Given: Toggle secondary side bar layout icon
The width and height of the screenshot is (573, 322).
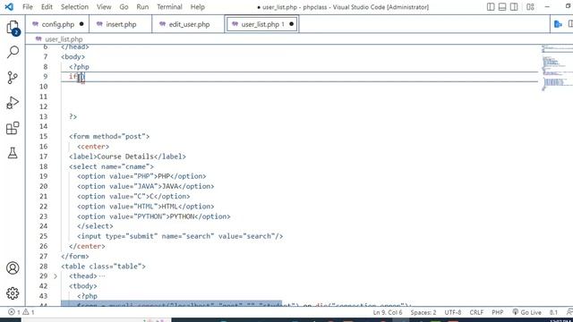Looking at the screenshot, I should (514, 6).
